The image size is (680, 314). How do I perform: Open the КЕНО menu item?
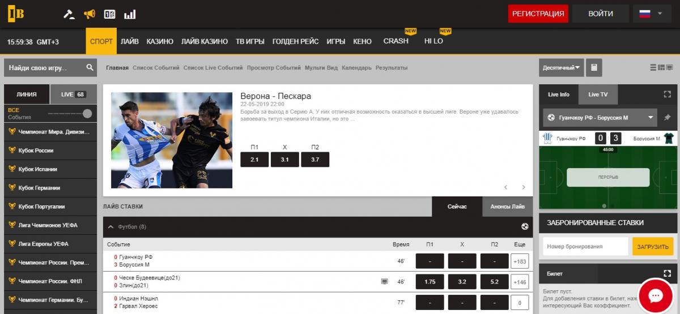(x=362, y=41)
